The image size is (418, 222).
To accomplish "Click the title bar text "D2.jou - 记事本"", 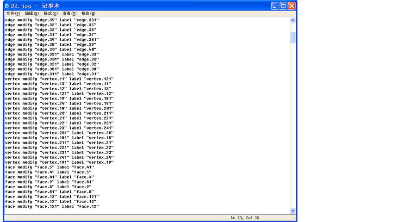I will coord(35,6).
